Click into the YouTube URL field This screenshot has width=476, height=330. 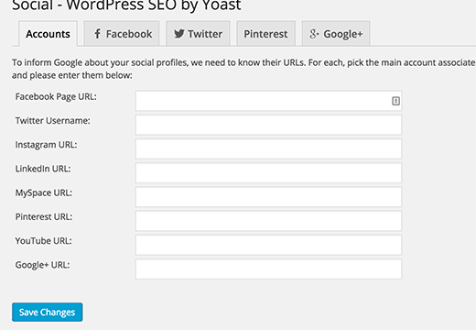tap(268, 245)
